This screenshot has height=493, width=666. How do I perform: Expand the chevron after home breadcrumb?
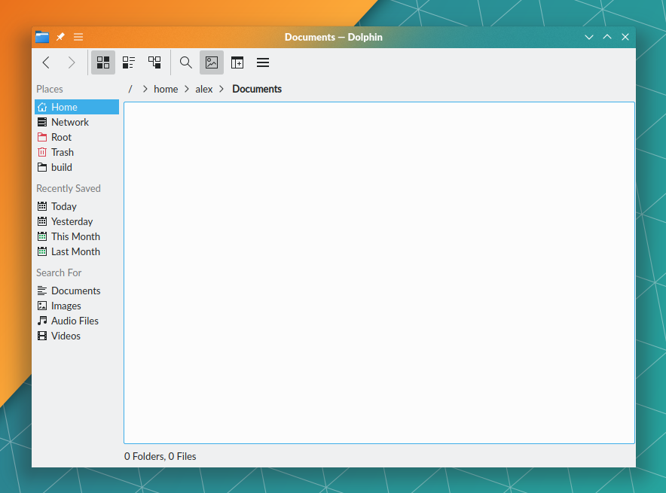(x=186, y=89)
